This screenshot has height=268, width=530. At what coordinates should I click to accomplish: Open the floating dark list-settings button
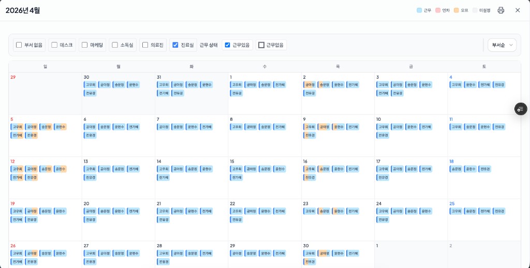point(521,109)
